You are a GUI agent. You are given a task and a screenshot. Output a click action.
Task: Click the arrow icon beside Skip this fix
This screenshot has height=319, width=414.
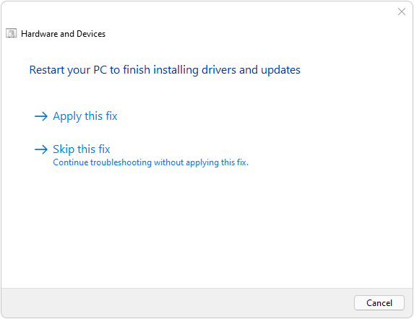(x=41, y=149)
